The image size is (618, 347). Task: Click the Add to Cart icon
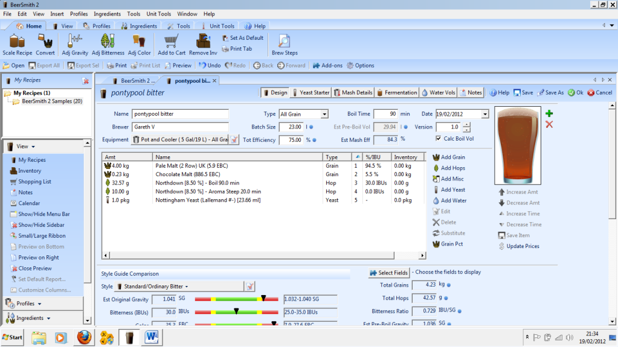coord(172,45)
